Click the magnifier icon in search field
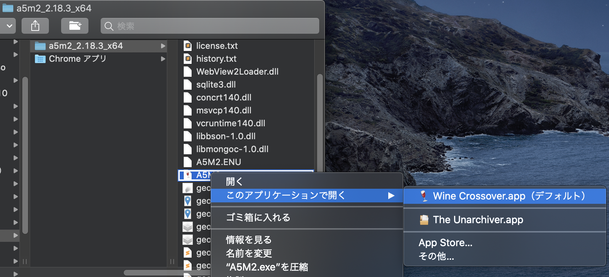609x277 pixels. pos(109,26)
